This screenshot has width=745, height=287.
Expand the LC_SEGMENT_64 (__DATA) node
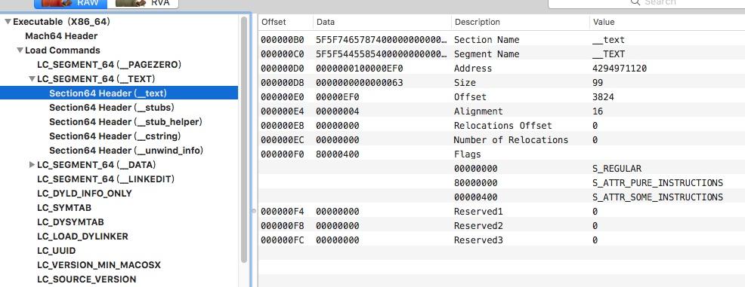32,165
